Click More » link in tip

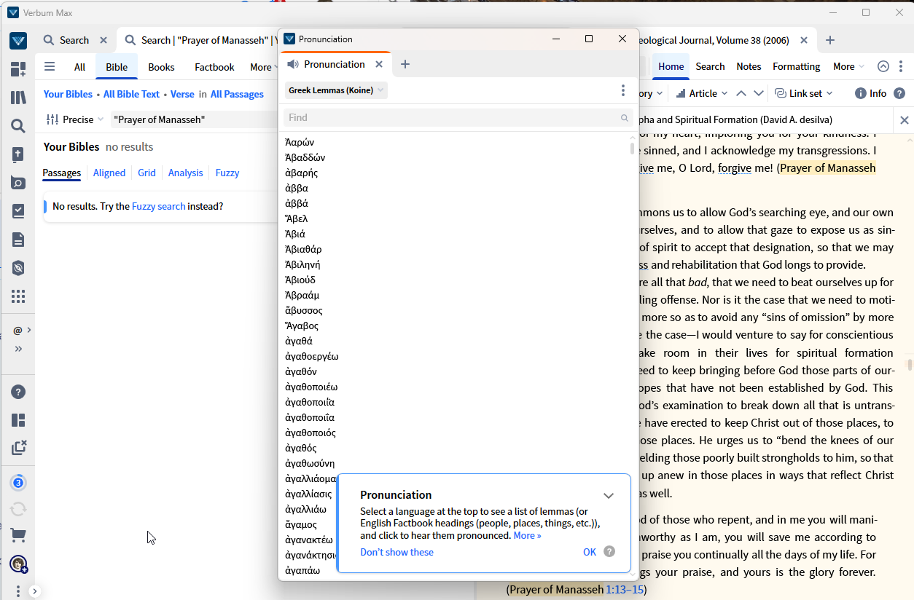(527, 535)
